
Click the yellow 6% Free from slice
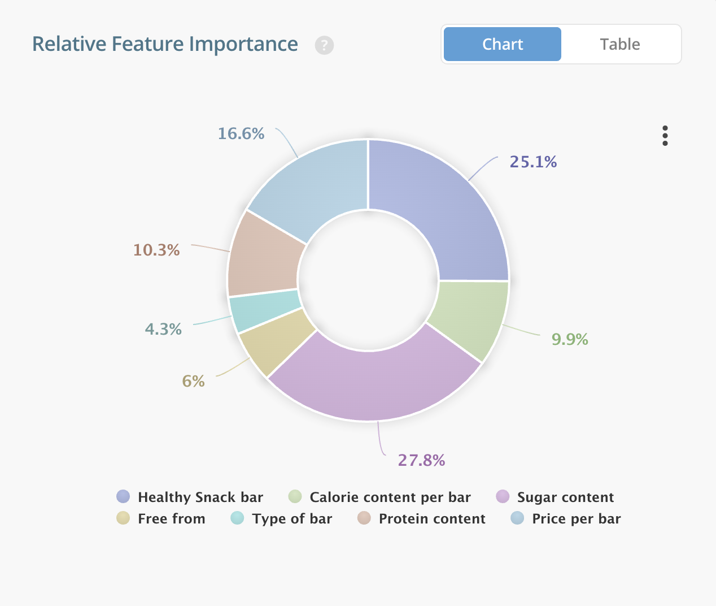click(x=277, y=345)
